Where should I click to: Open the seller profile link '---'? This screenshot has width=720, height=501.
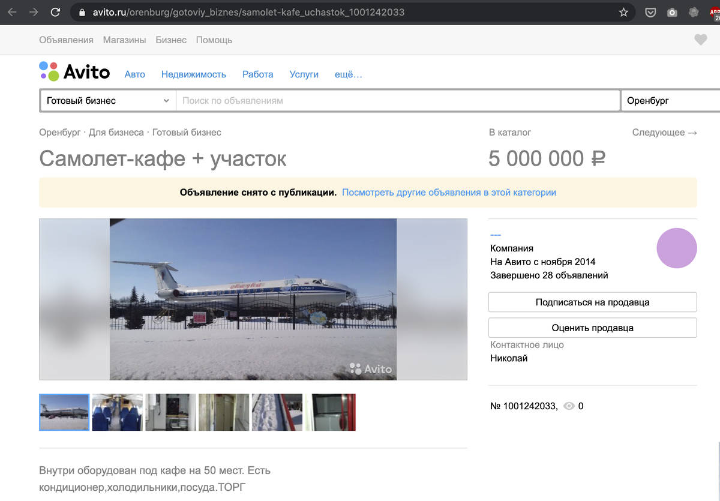point(496,235)
